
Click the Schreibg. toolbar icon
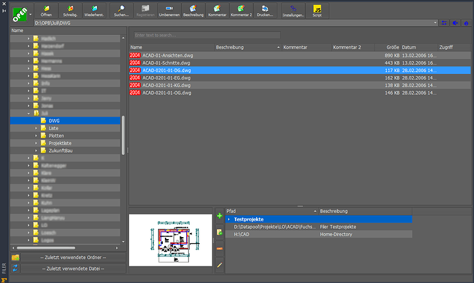[70, 10]
